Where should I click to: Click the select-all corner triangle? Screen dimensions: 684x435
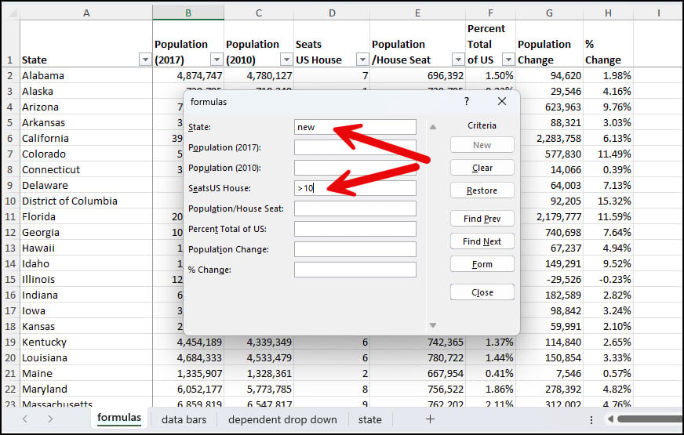10,13
